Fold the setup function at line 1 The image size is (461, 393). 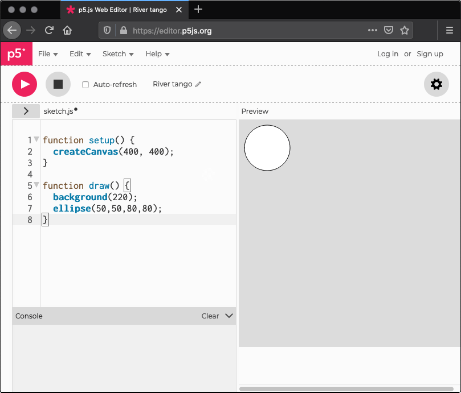[x=36, y=139]
